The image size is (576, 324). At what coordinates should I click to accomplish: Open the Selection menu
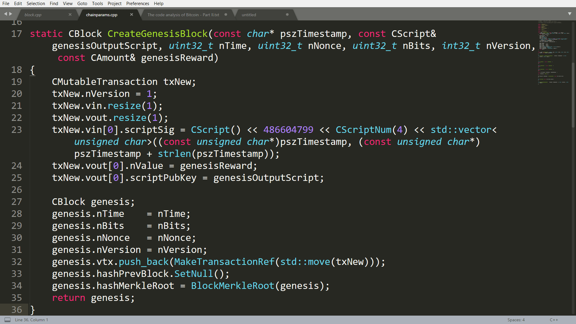coord(36,4)
